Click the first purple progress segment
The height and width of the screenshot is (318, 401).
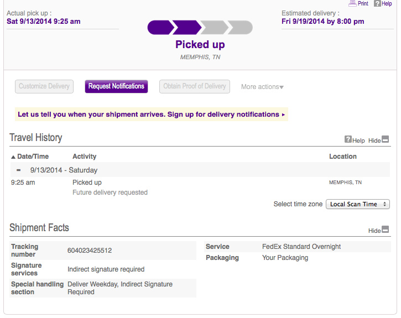point(160,27)
